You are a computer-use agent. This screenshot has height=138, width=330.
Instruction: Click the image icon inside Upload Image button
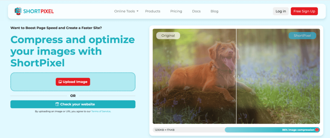click(60, 82)
